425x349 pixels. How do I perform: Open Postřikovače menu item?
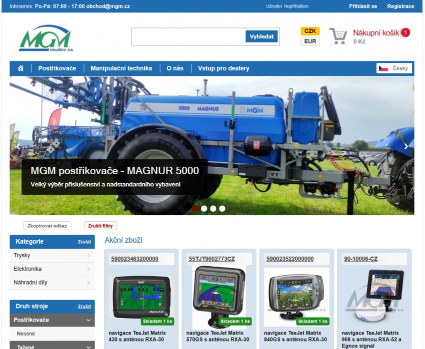coord(57,68)
